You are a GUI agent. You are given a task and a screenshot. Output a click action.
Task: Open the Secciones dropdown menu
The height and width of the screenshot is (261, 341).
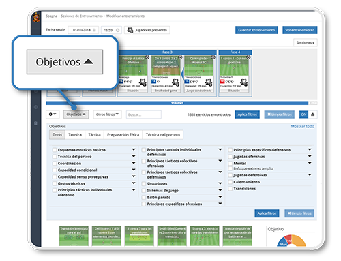(x=306, y=43)
